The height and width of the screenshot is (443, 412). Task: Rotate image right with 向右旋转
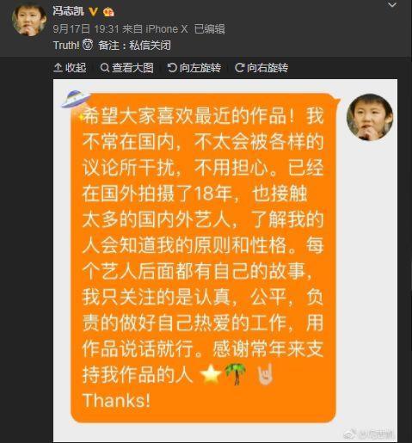click(x=261, y=68)
